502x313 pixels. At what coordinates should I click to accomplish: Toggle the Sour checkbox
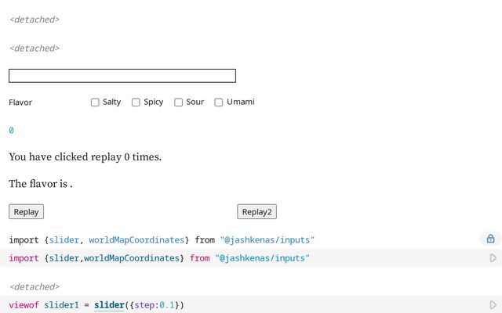[178, 103]
